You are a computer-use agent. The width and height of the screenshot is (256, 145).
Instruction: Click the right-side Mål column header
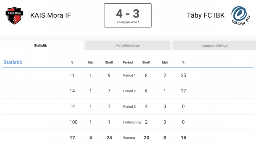point(165,62)
